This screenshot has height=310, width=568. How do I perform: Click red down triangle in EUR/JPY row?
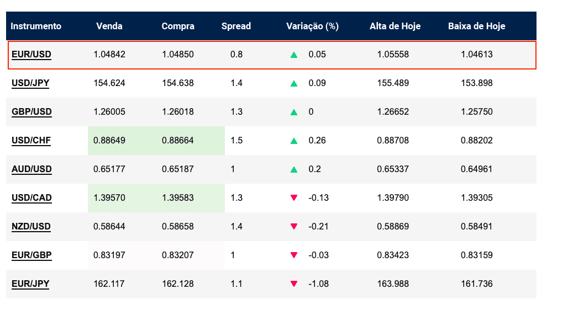pos(294,284)
